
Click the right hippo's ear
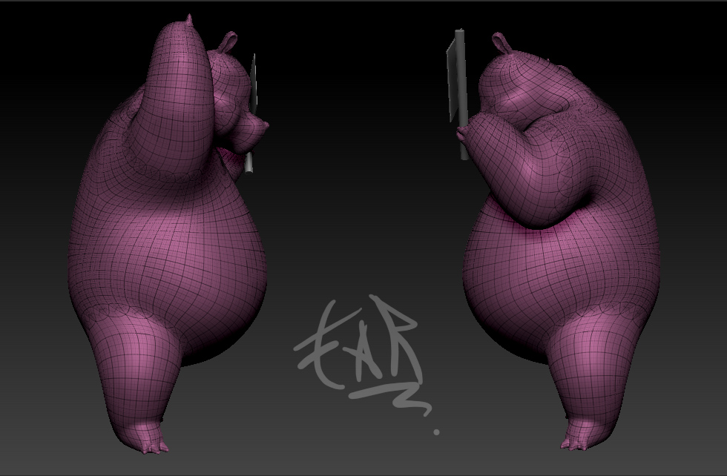501,43
